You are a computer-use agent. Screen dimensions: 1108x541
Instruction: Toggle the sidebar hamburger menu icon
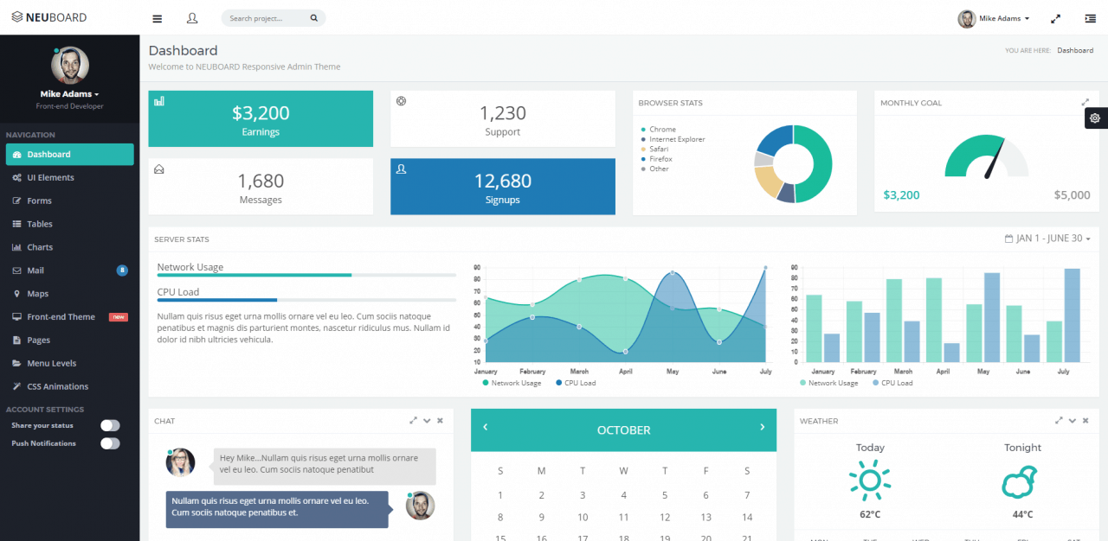pyautogui.click(x=157, y=18)
